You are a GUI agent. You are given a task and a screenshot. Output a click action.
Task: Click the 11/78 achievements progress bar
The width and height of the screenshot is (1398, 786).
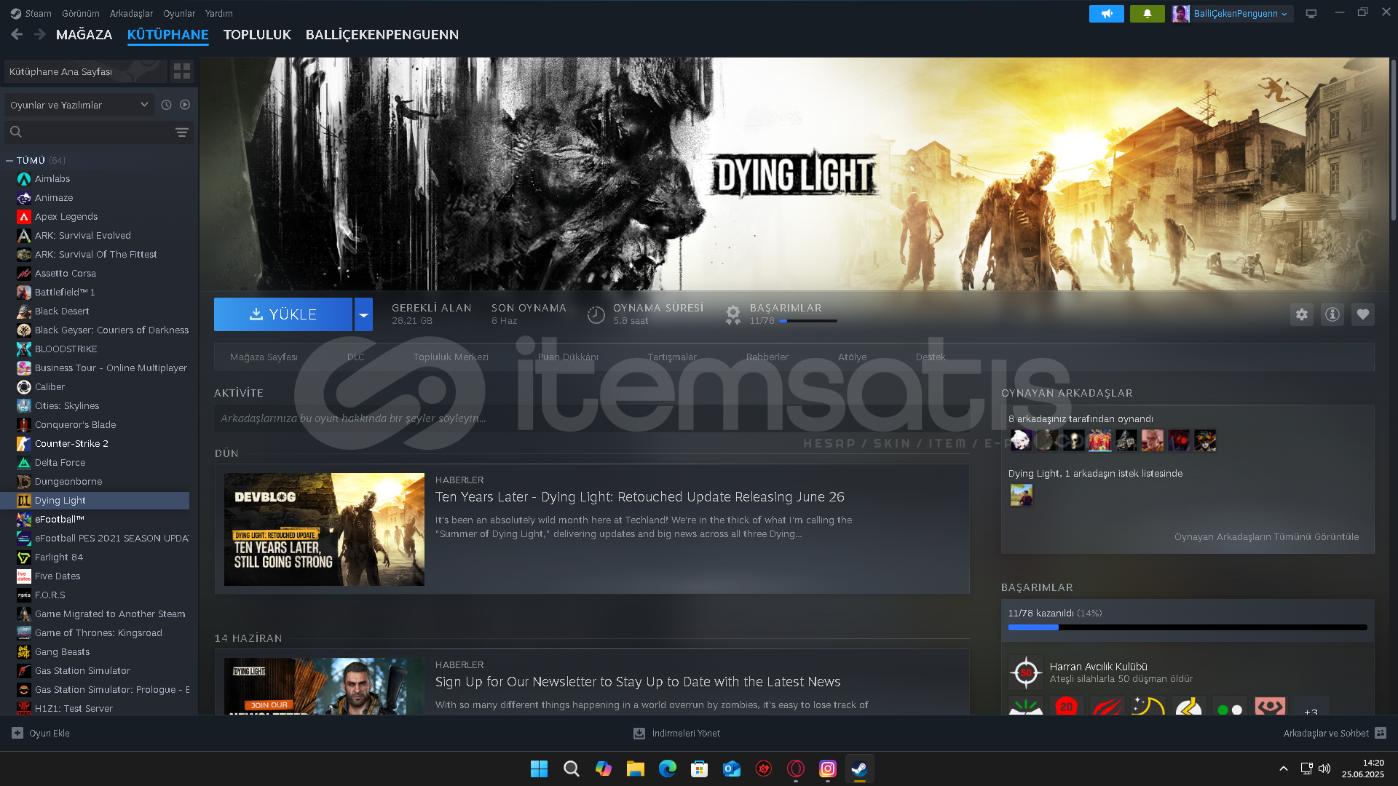coord(808,321)
